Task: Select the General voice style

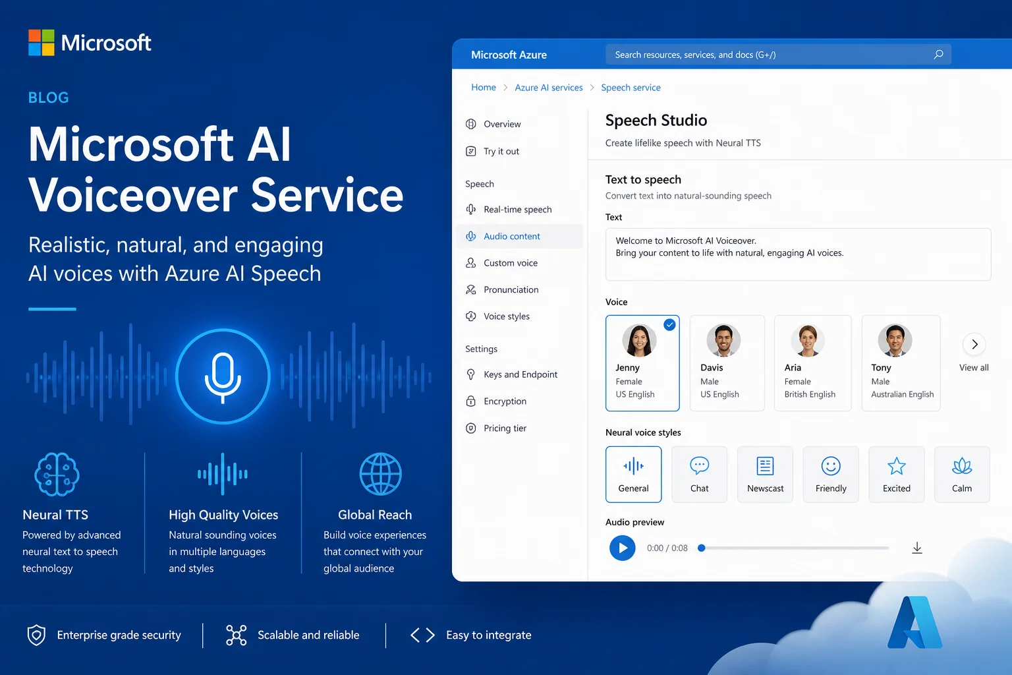Action: pos(633,475)
